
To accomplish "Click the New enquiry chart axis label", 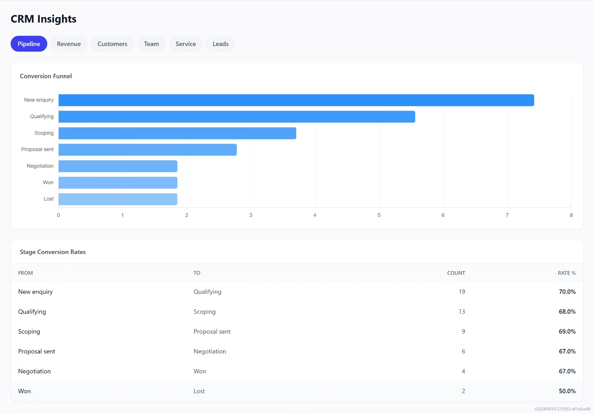I will tap(39, 100).
